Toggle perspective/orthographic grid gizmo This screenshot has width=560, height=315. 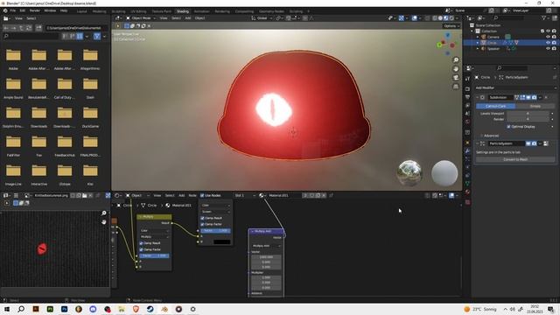pos(456,87)
